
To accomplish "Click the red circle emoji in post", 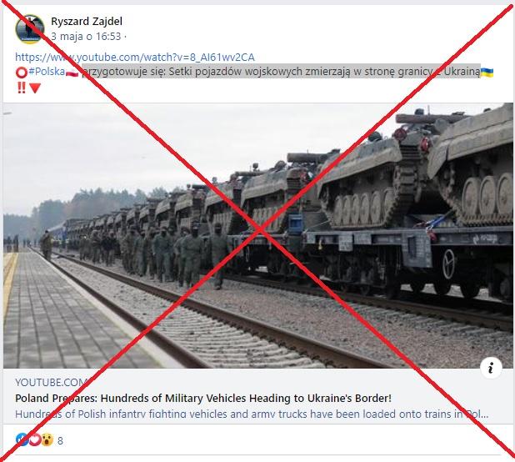I will (22, 73).
